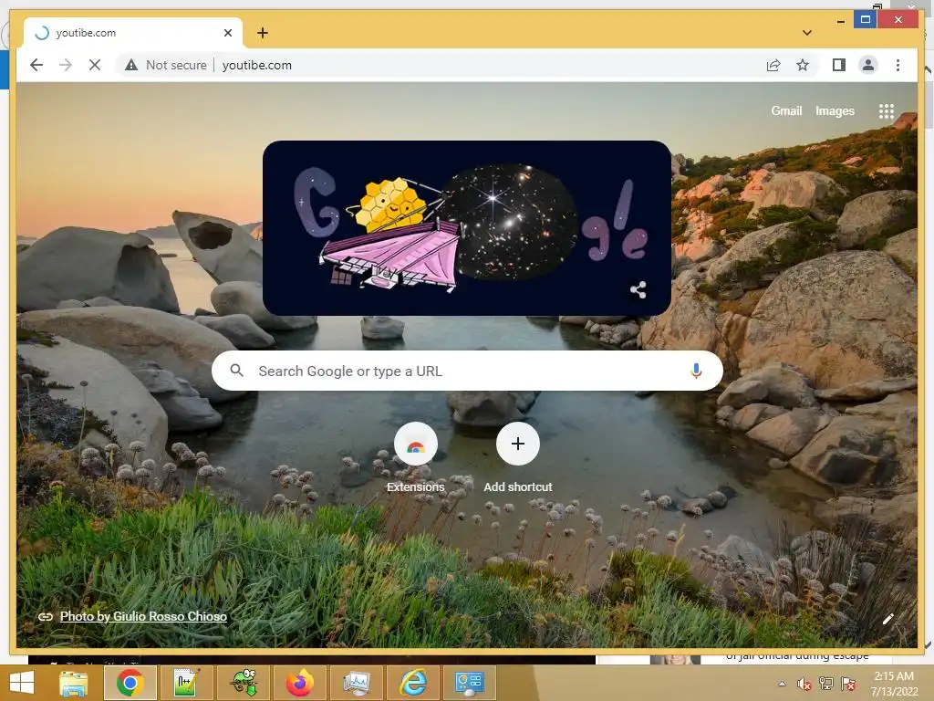
Task: Expand the tab search chevron
Action: [806, 33]
